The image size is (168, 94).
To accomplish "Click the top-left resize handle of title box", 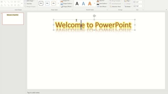I will [54, 20].
